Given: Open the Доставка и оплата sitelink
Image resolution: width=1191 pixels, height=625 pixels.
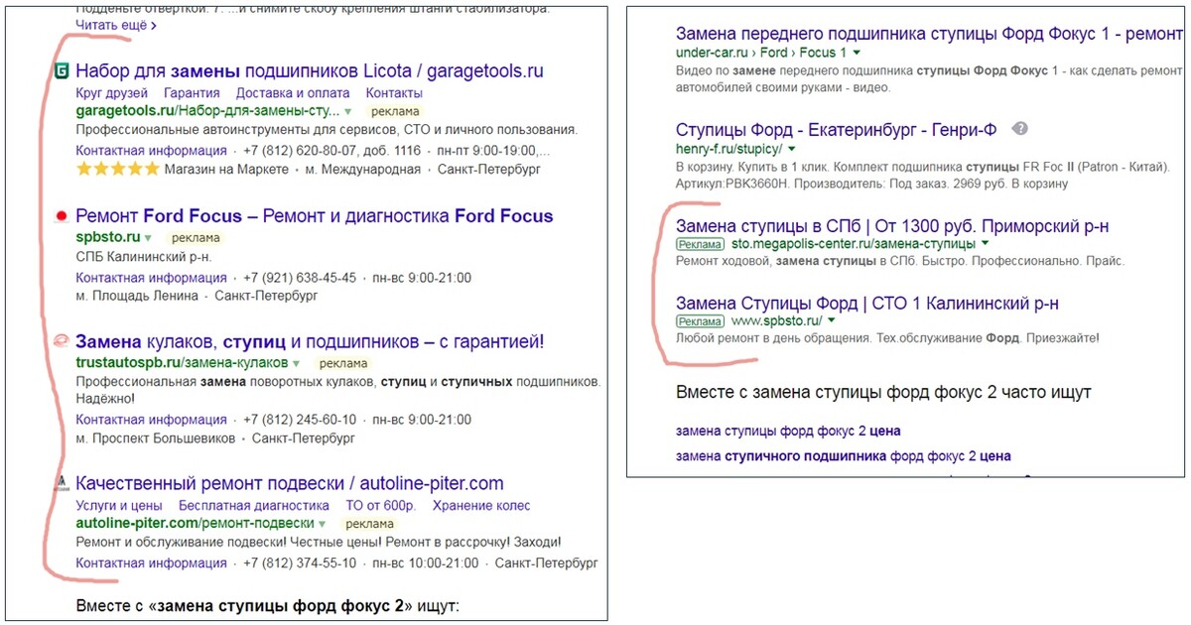Looking at the screenshot, I should pos(293,93).
